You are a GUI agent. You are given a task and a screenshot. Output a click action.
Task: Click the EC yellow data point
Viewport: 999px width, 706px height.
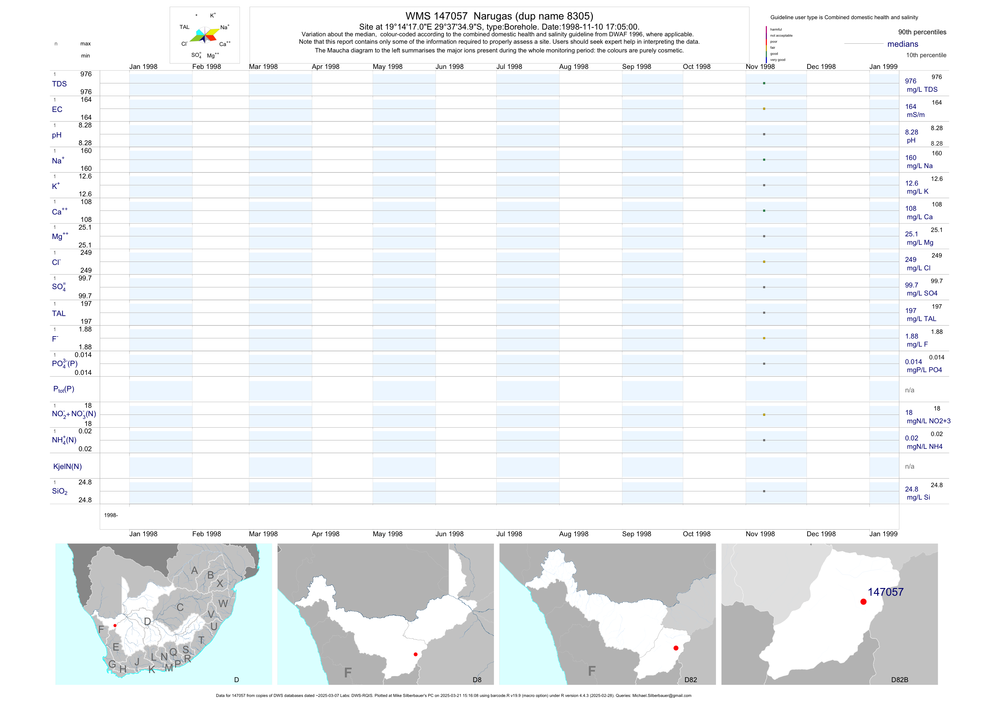click(764, 109)
